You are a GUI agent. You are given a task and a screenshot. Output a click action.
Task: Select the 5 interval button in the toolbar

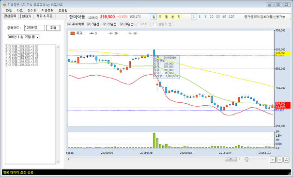click(x=205, y=17)
